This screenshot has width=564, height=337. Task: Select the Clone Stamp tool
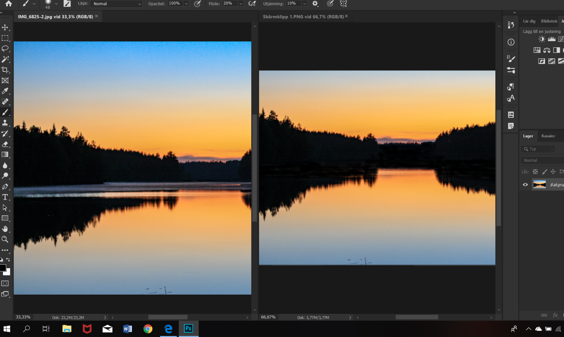point(5,123)
